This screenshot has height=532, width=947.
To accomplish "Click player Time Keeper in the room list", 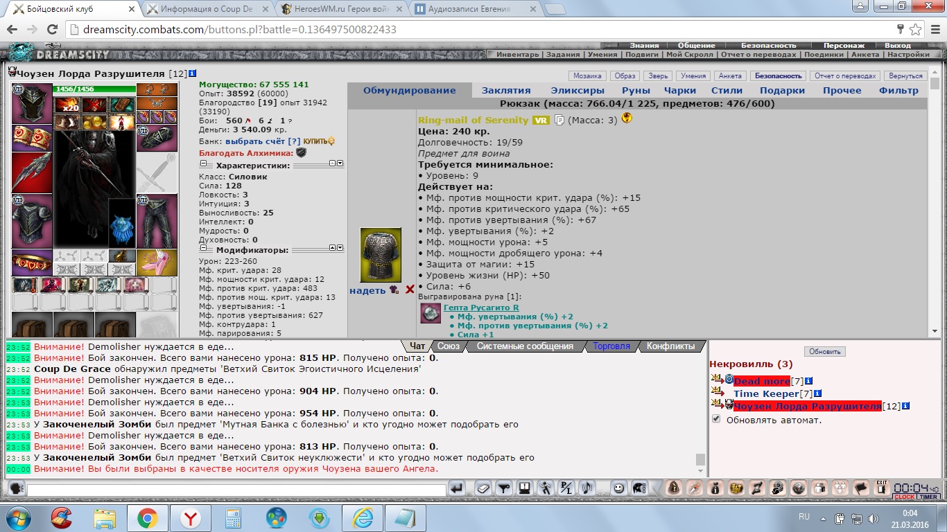I will pyautogui.click(x=766, y=393).
